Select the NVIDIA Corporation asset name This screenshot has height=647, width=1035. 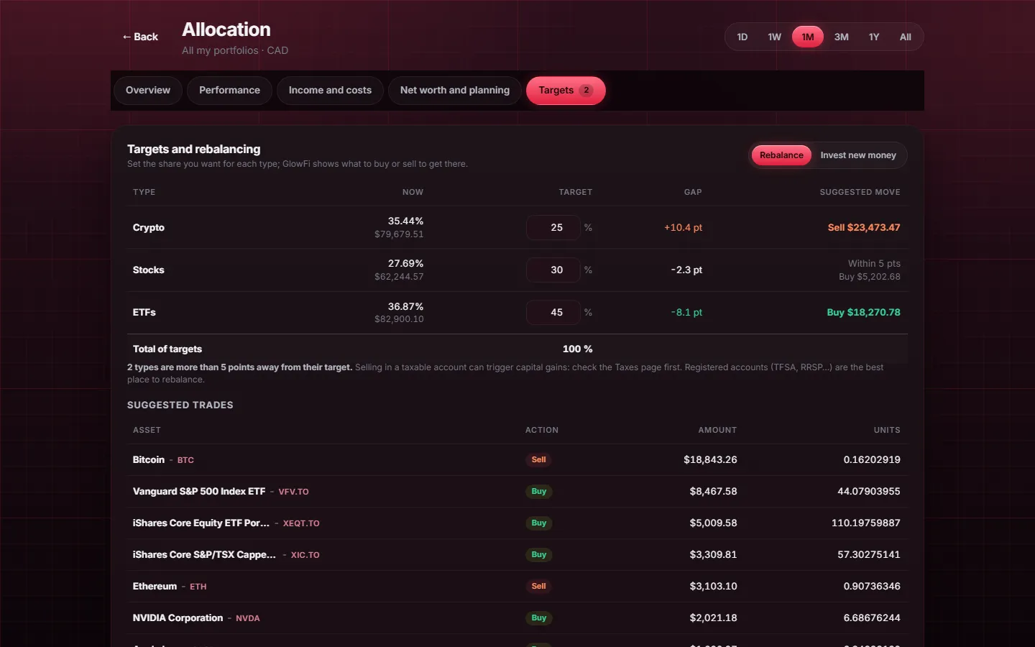(178, 618)
